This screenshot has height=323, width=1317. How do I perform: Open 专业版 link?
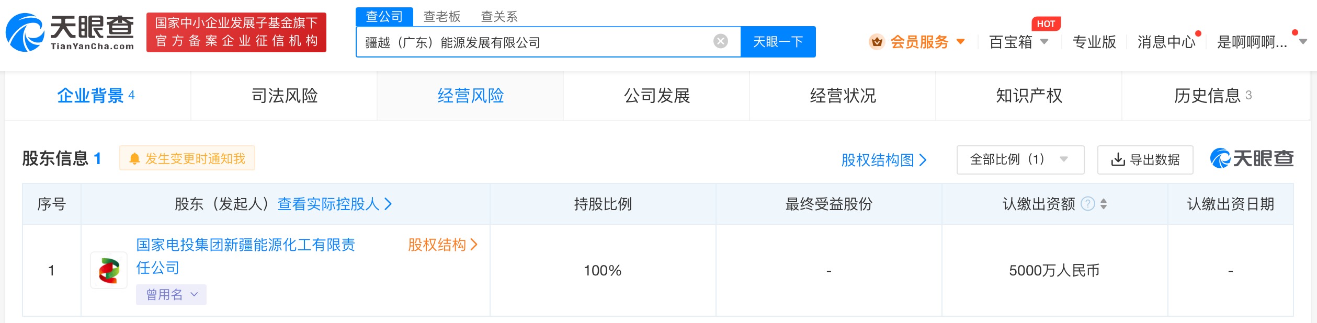(x=1094, y=42)
